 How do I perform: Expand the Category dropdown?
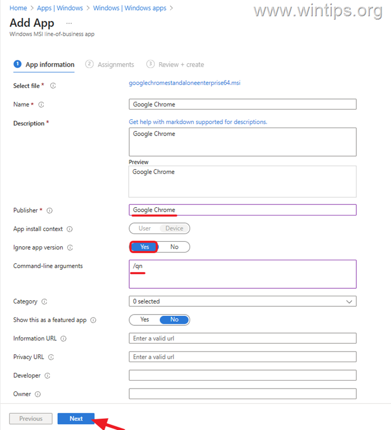242,301
